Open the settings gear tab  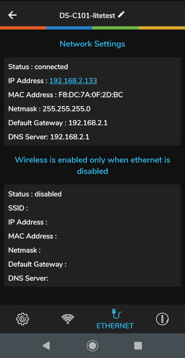tap(22, 319)
